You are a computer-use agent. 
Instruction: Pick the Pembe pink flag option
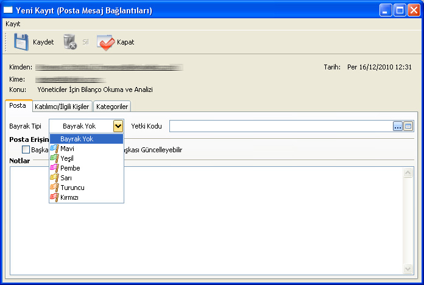click(x=69, y=168)
